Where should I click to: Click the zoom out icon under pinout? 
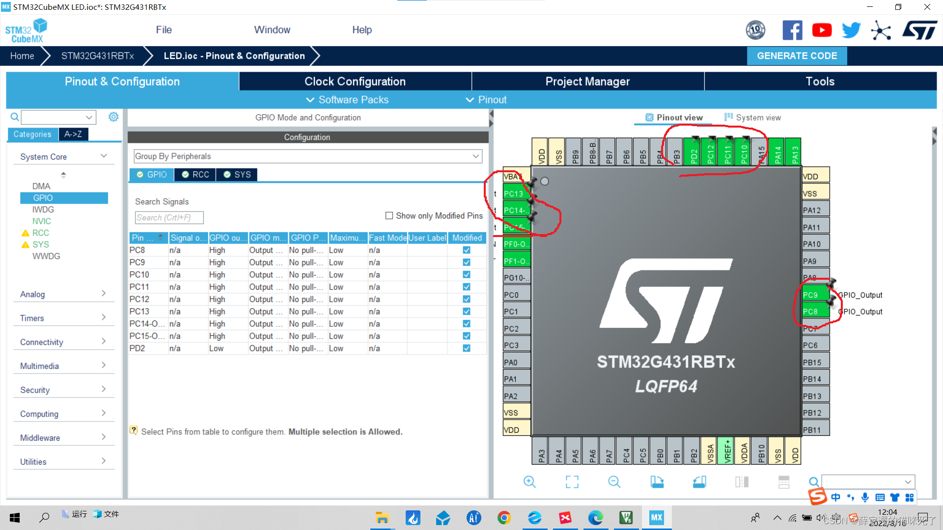[x=614, y=482]
